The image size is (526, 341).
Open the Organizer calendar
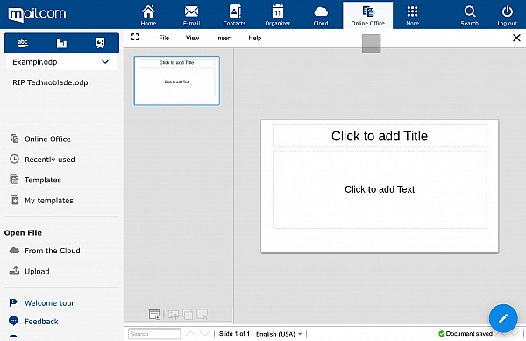277,15
